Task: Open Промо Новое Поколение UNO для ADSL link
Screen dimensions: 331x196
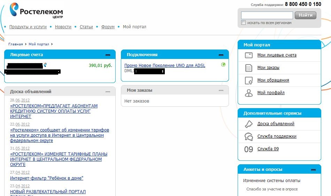Action: coord(165,66)
